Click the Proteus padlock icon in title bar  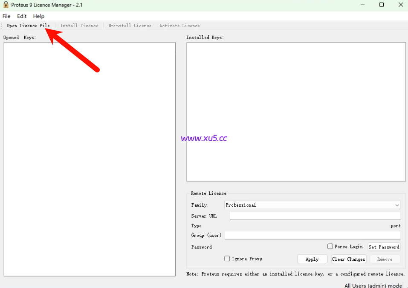tap(6, 5)
